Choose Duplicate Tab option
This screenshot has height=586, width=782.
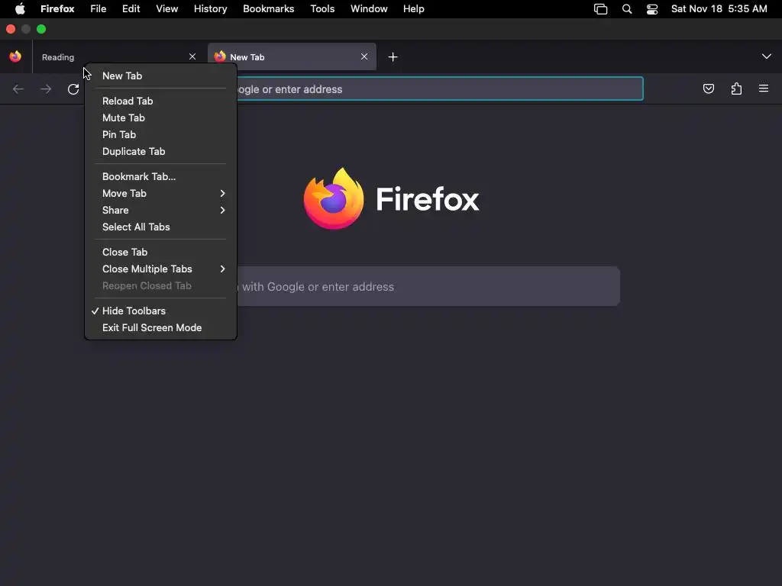(x=160, y=152)
